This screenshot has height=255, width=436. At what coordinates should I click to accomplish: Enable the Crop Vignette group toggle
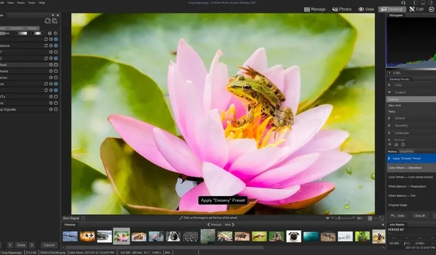coord(56,109)
